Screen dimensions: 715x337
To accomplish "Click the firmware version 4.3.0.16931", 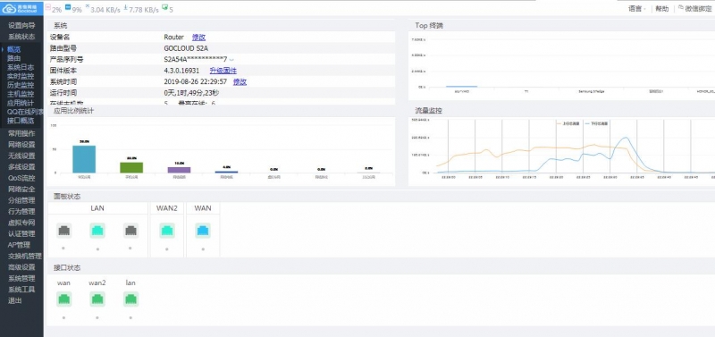I will point(181,71).
